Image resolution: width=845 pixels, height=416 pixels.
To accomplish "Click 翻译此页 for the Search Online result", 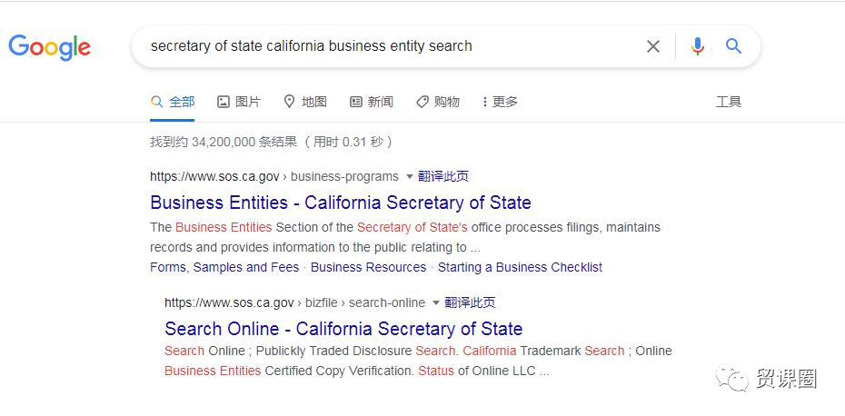I will pyautogui.click(x=470, y=302).
